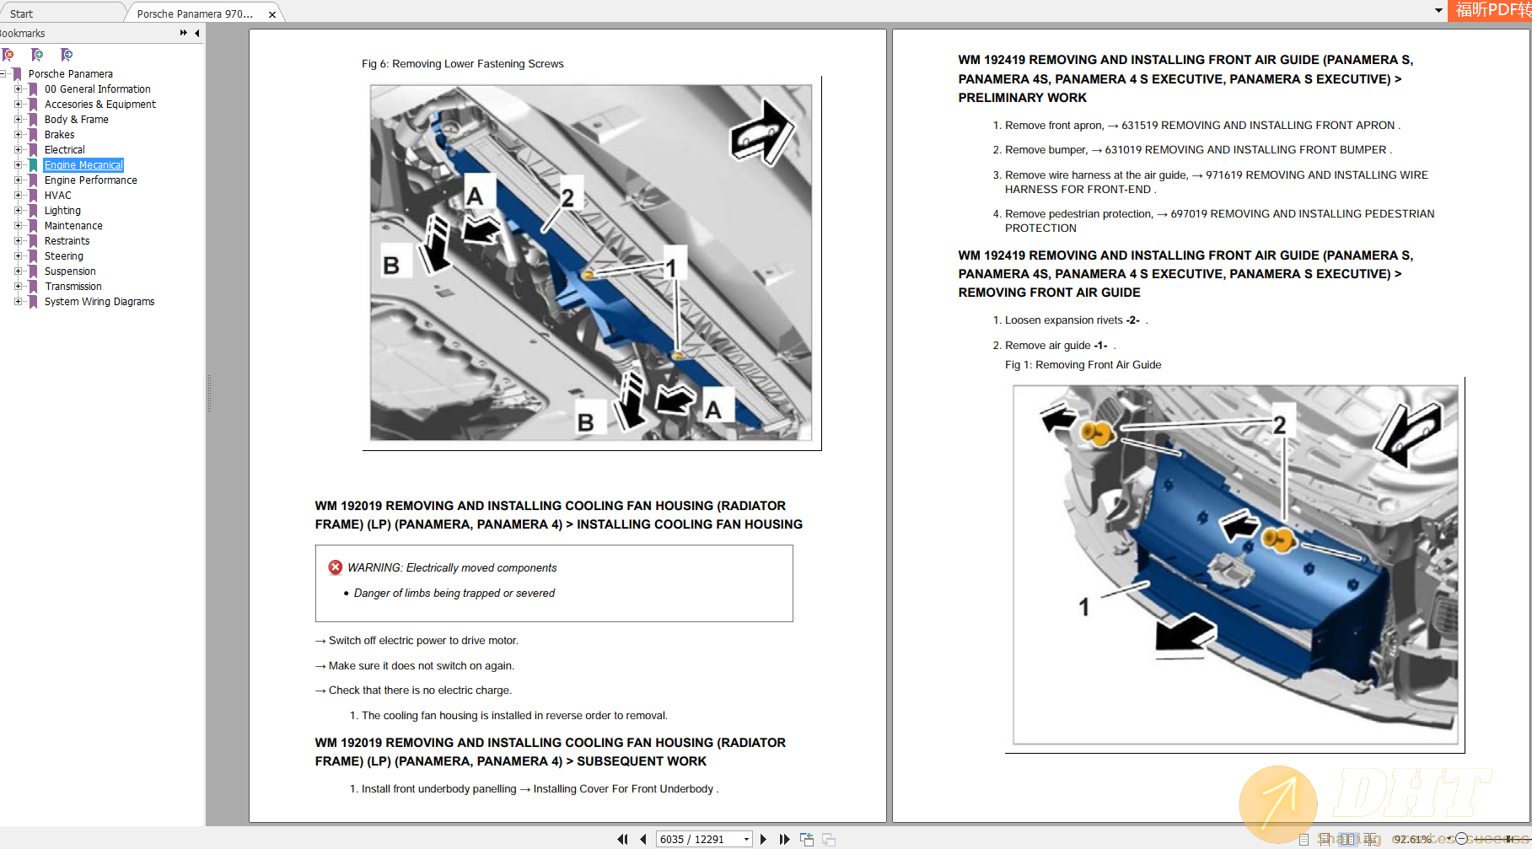Select the Lighting bookmark
Screen dimensions: 1532x849
tap(63, 211)
